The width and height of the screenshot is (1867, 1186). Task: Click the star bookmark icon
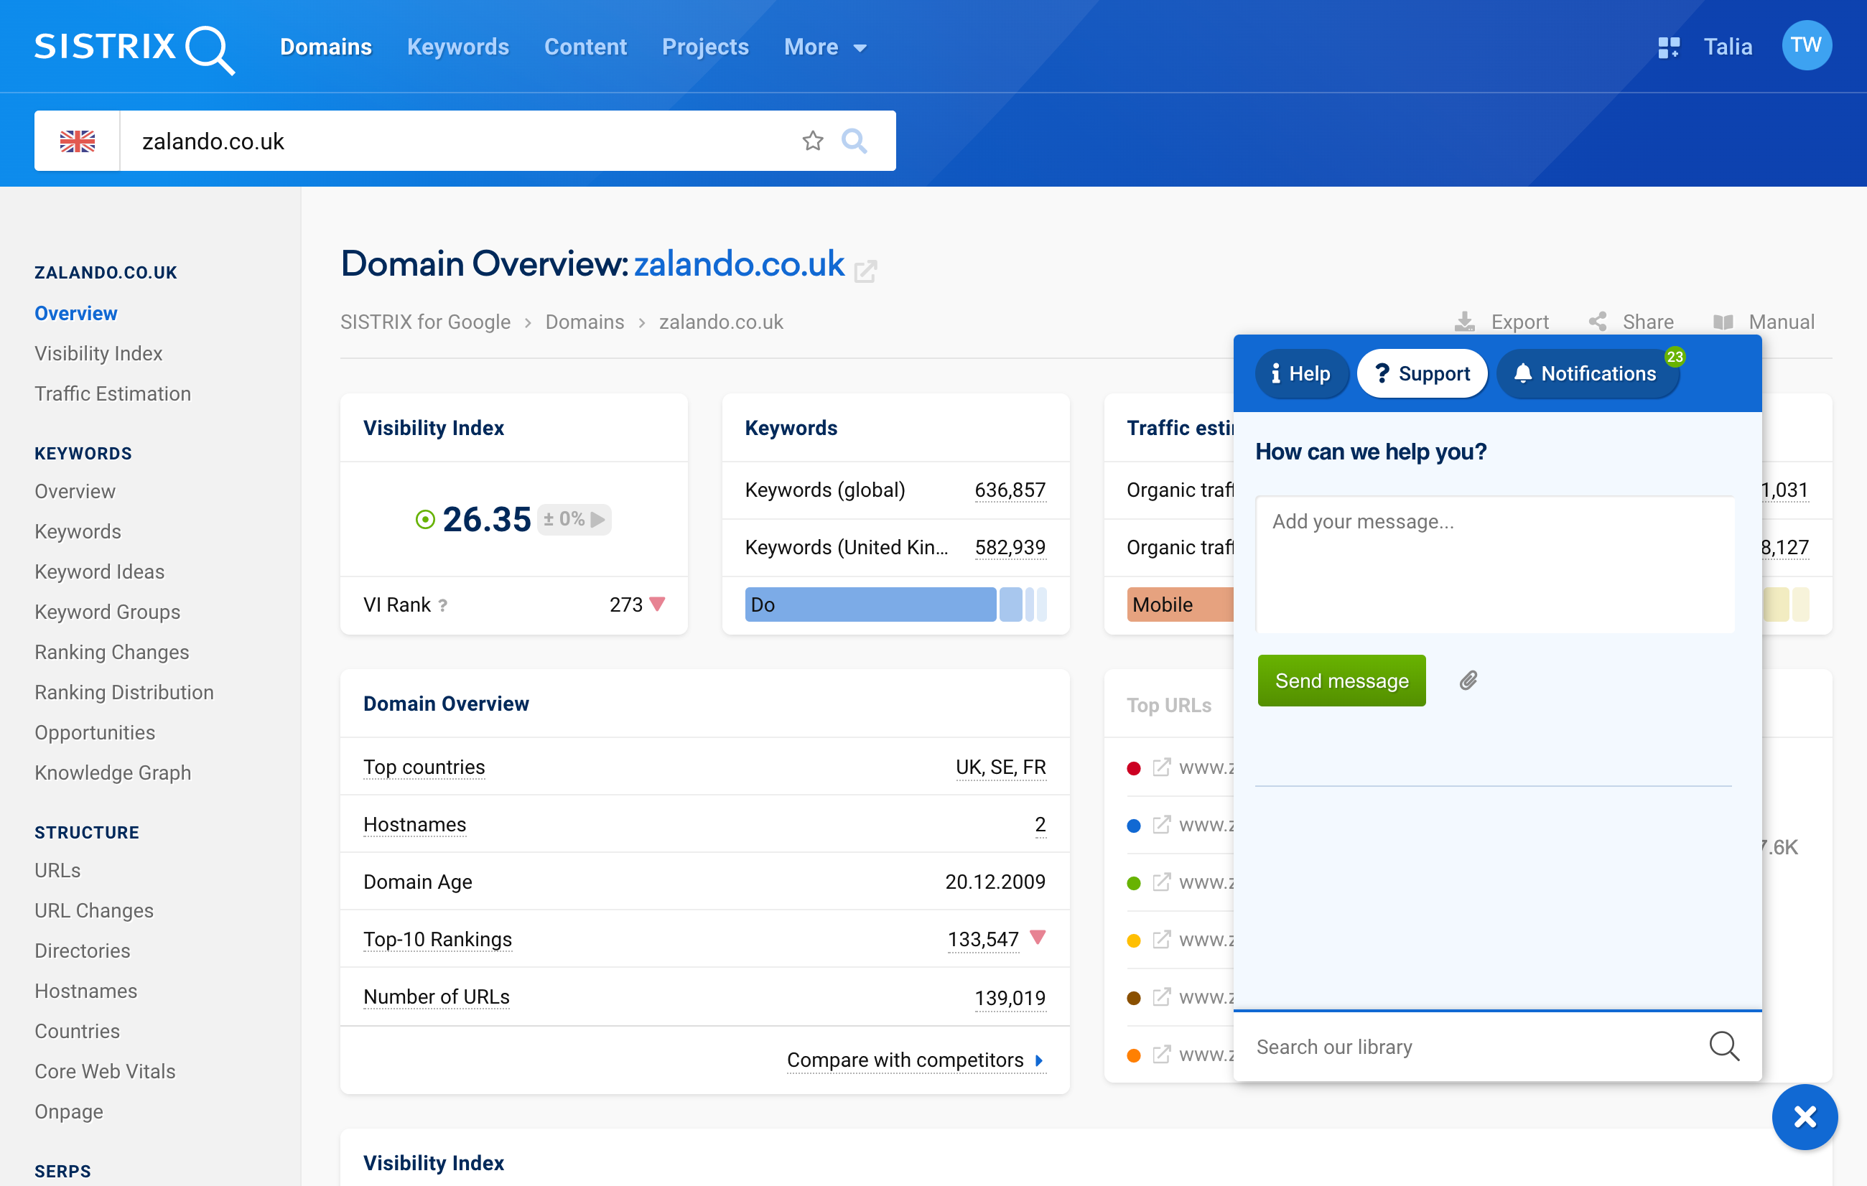pyautogui.click(x=812, y=139)
